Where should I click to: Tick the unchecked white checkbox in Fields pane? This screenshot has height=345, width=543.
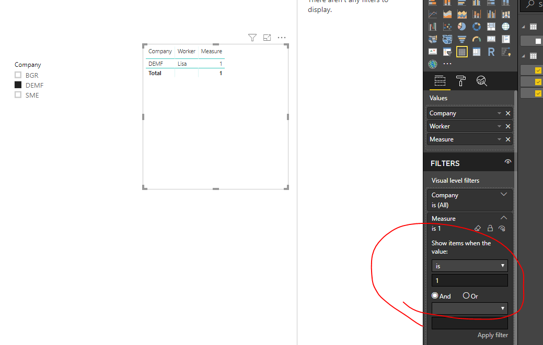pos(538,41)
